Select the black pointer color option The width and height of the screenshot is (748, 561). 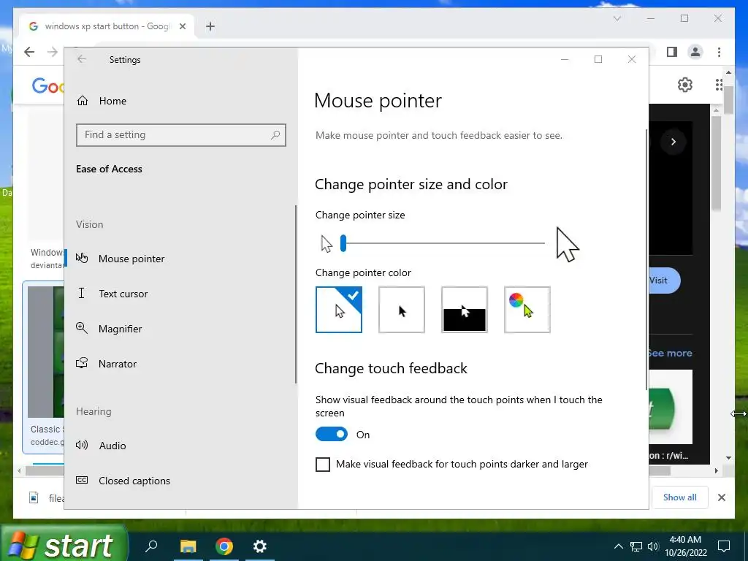(x=402, y=310)
